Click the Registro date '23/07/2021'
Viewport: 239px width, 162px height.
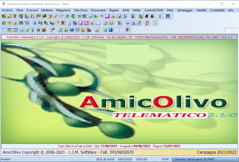pos(172,146)
